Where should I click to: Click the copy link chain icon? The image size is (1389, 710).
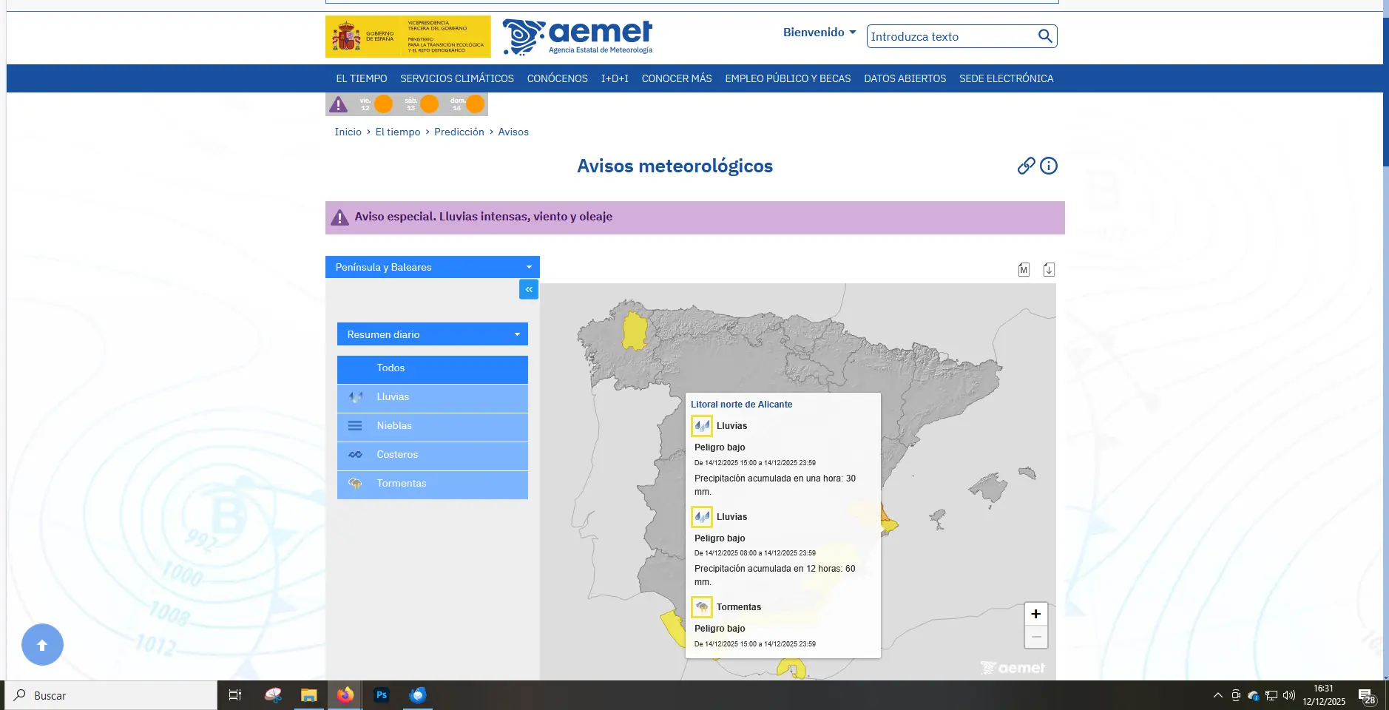point(1026,166)
